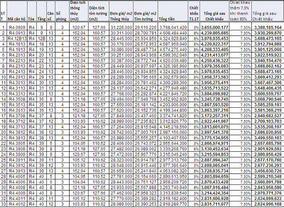Click apartment code cell R4.12B13
The width and height of the screenshot is (284, 208).
[x=17, y=38]
